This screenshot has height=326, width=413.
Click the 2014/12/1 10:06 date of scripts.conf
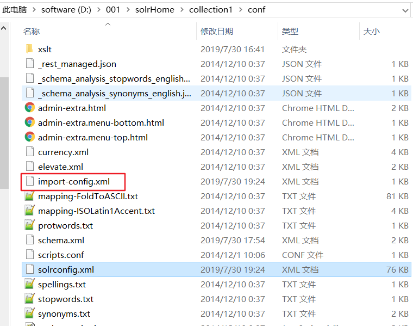(233, 255)
